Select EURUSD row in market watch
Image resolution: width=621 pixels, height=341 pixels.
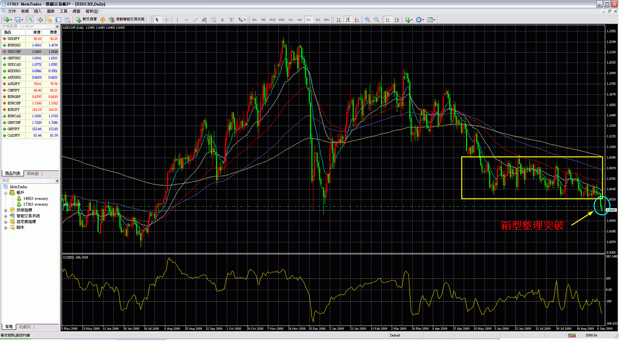30,45
